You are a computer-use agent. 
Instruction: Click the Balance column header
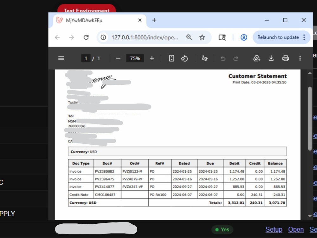point(275,163)
